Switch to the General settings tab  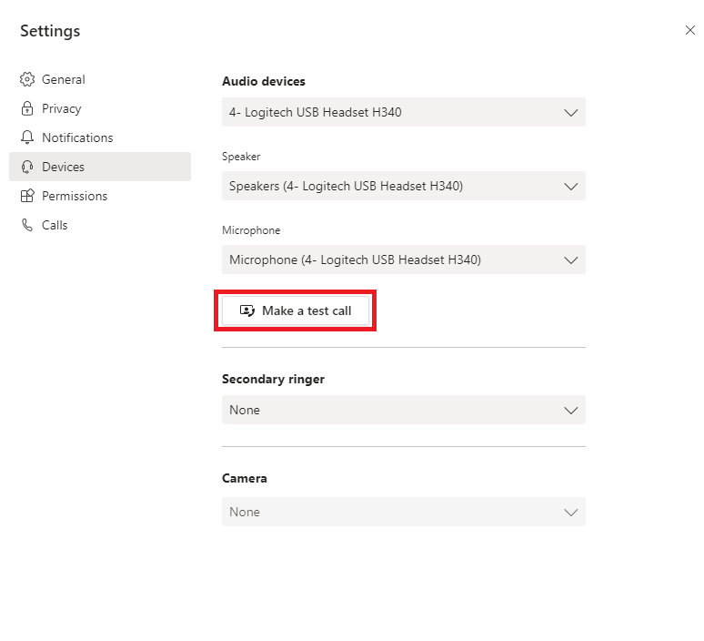[x=64, y=79]
